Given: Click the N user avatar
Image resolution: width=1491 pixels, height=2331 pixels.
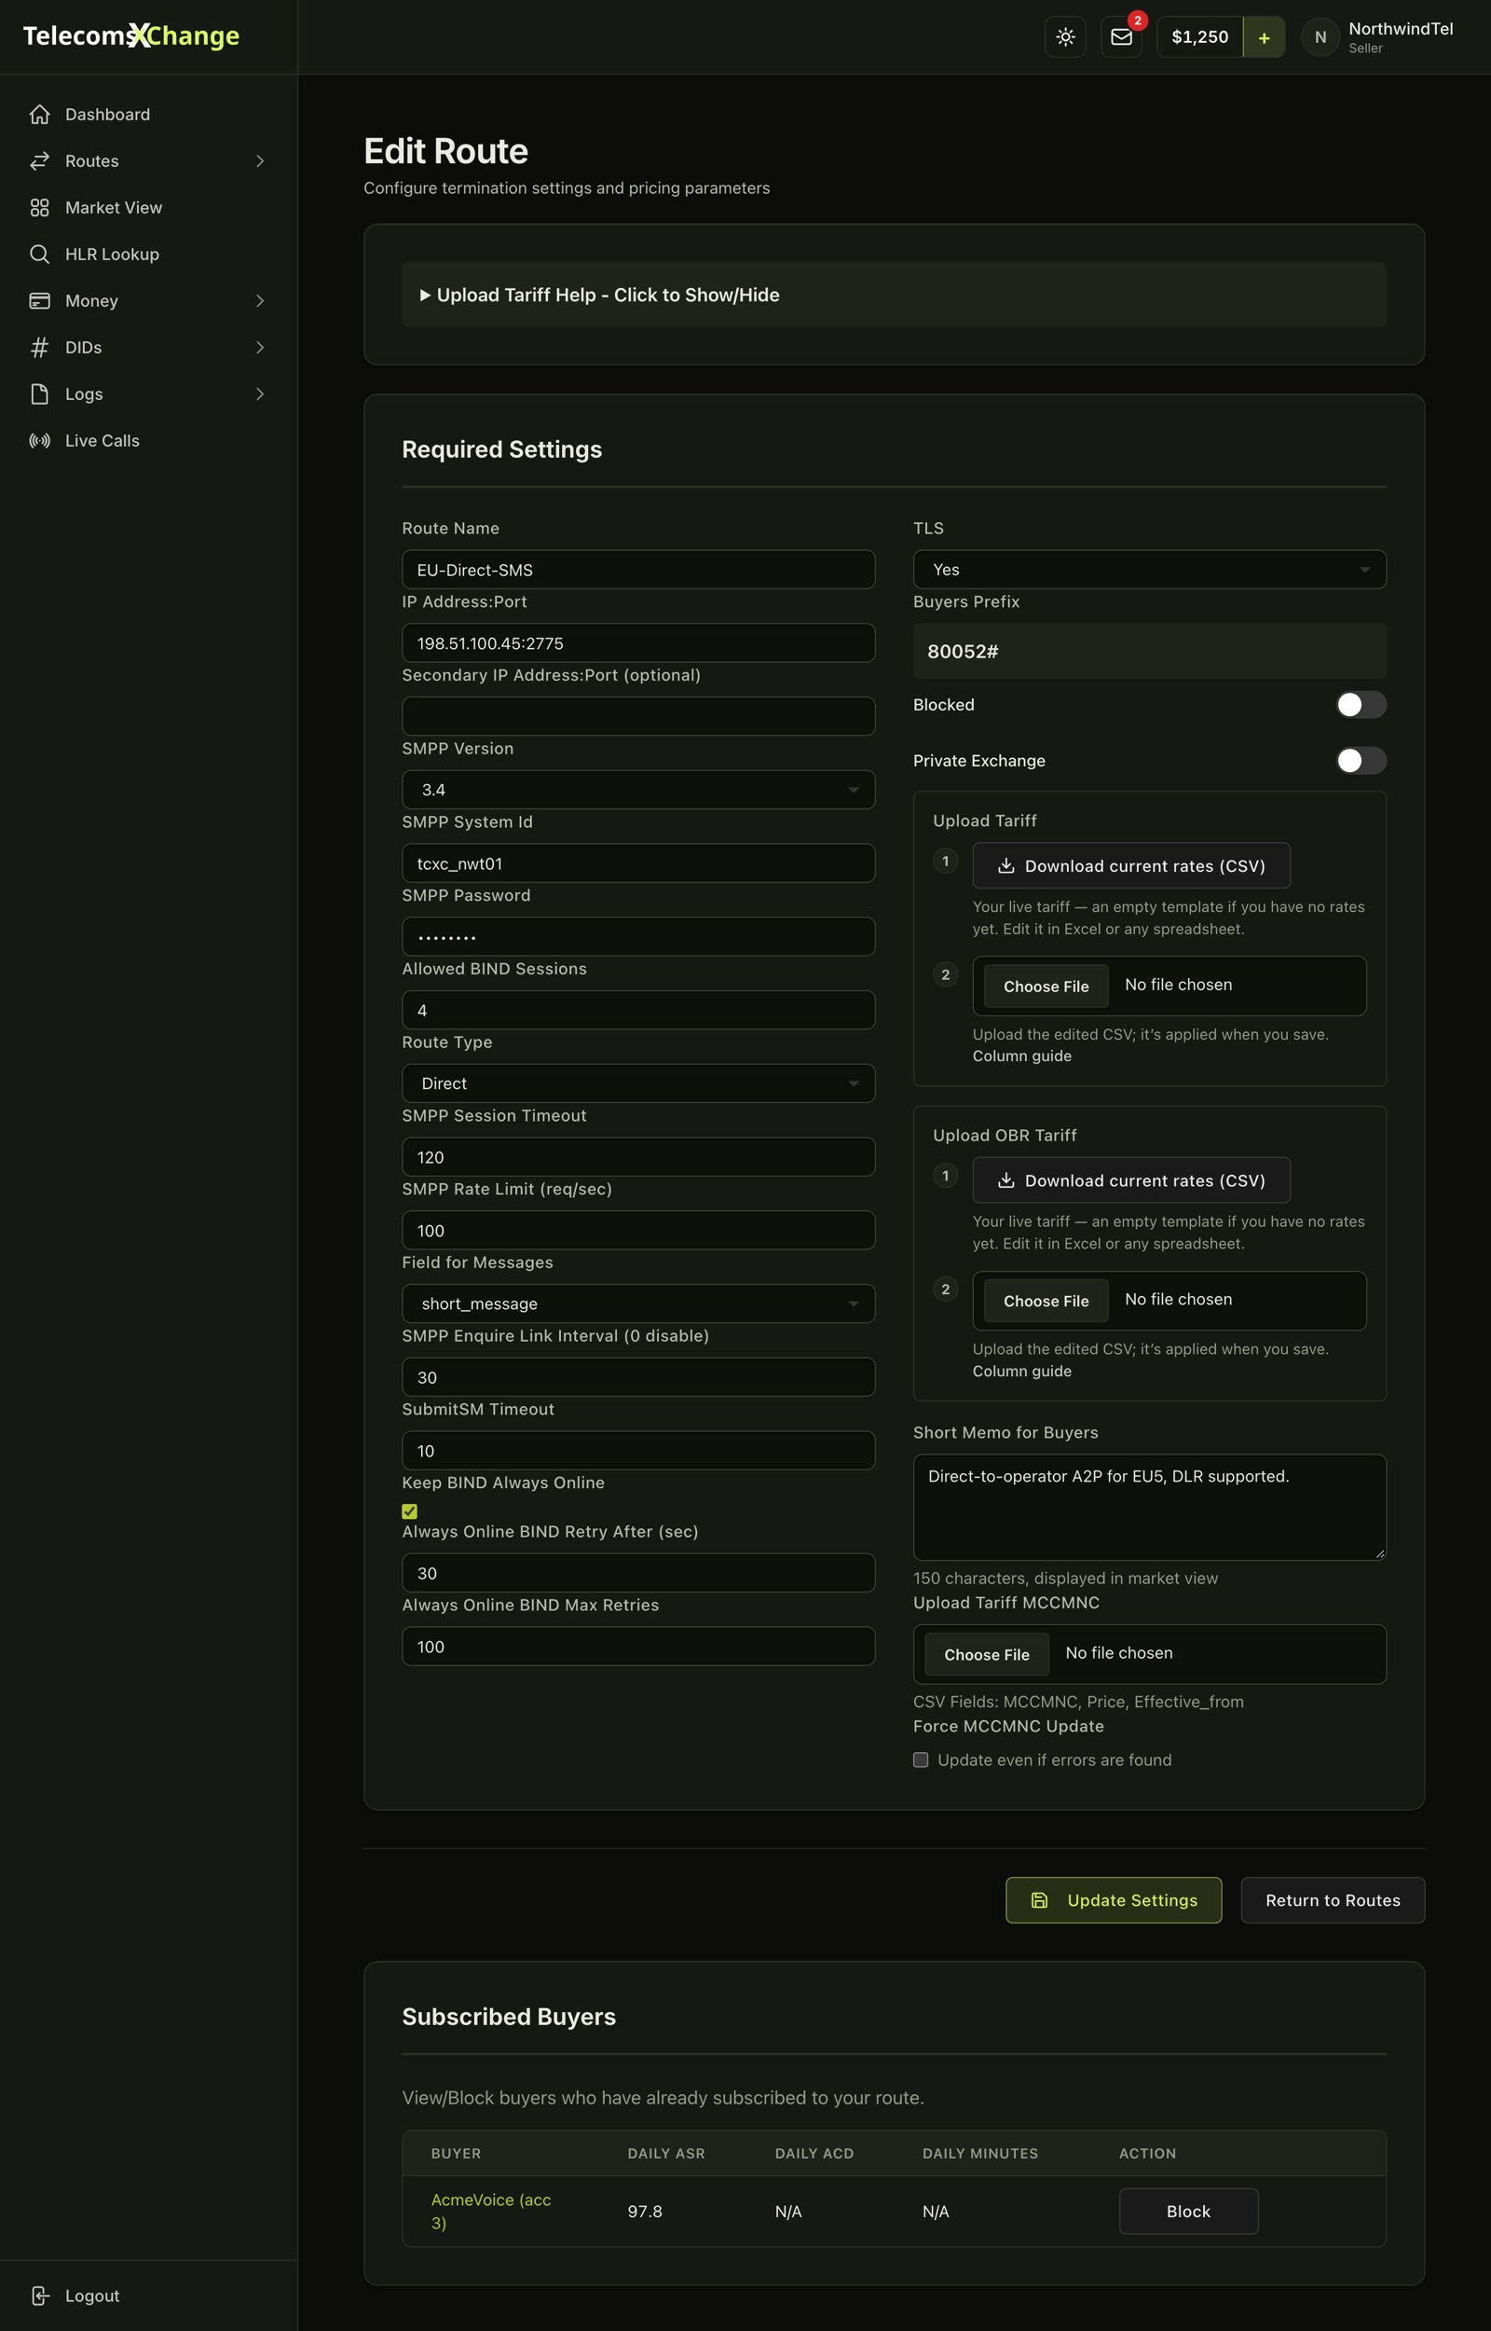Looking at the screenshot, I should [x=1320, y=36].
